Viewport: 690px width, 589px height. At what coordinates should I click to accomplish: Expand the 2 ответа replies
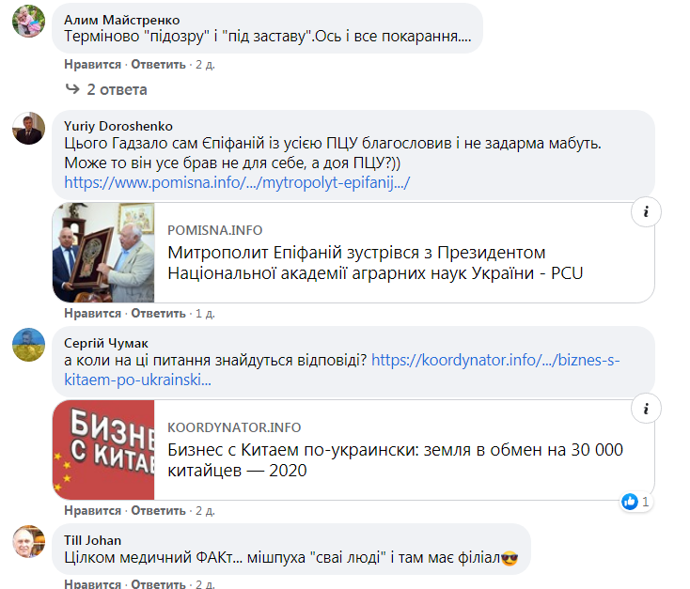click(x=117, y=90)
